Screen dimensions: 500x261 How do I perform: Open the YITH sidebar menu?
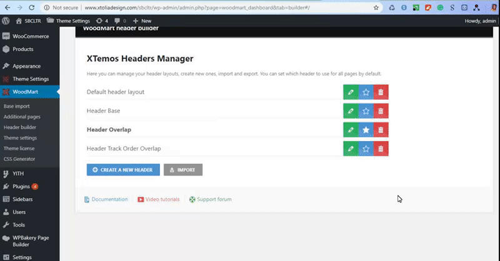coord(29,174)
